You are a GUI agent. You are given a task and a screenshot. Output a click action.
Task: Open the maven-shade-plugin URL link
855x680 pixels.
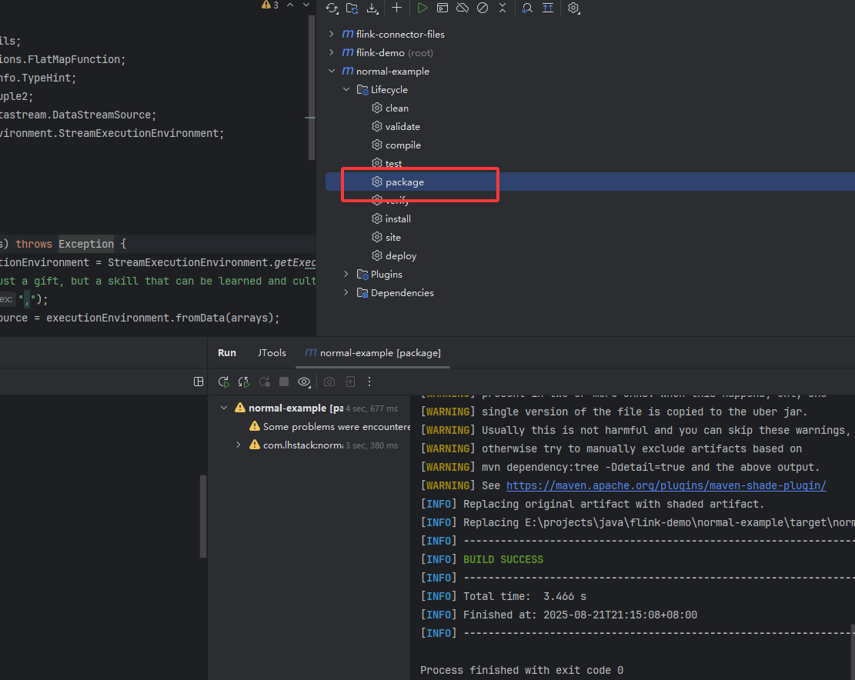click(666, 485)
